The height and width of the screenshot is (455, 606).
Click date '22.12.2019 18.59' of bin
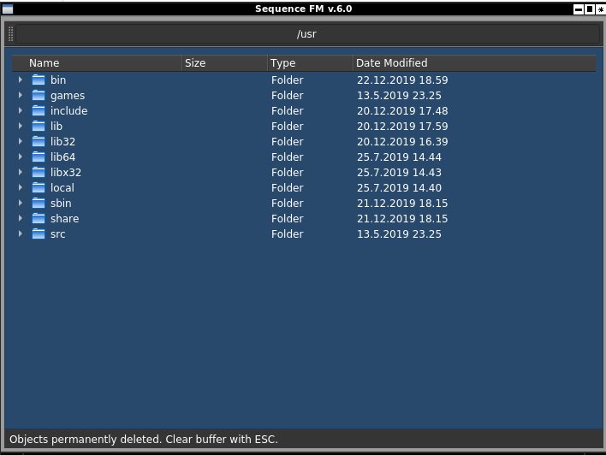click(x=402, y=80)
